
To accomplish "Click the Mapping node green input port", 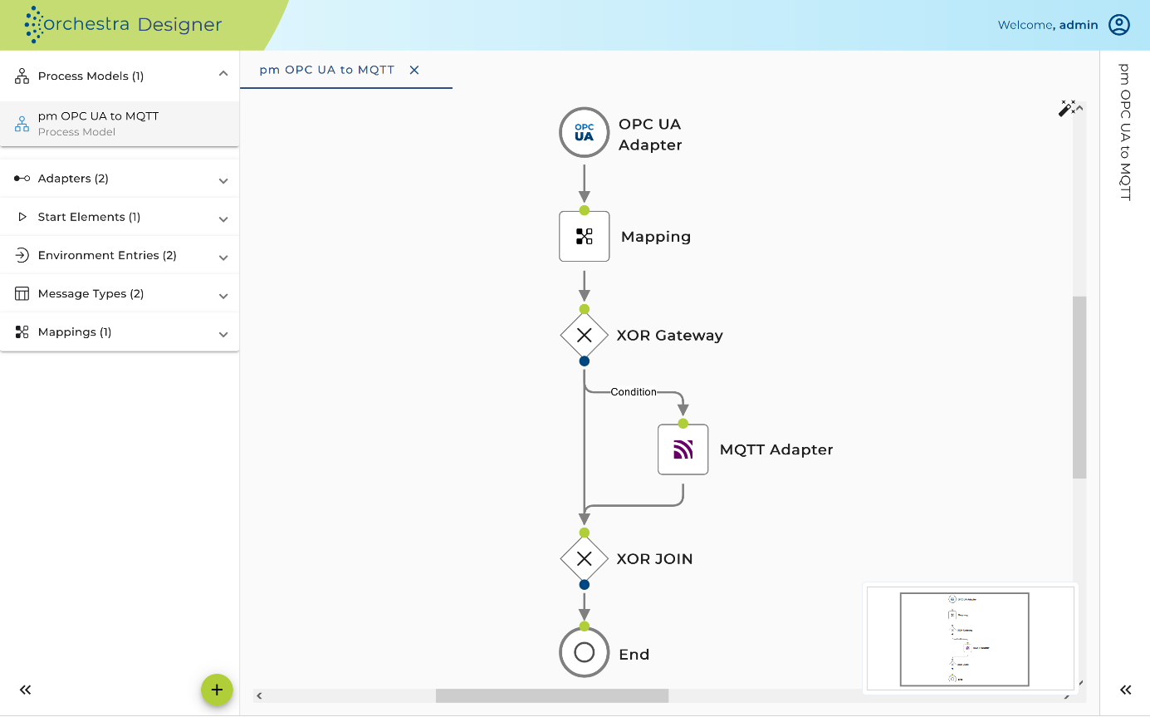I will [x=585, y=210].
